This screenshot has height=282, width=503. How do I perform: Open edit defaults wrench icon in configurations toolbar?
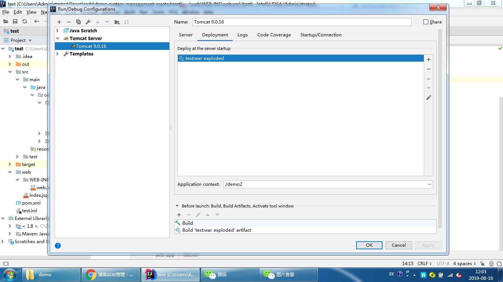[88, 22]
